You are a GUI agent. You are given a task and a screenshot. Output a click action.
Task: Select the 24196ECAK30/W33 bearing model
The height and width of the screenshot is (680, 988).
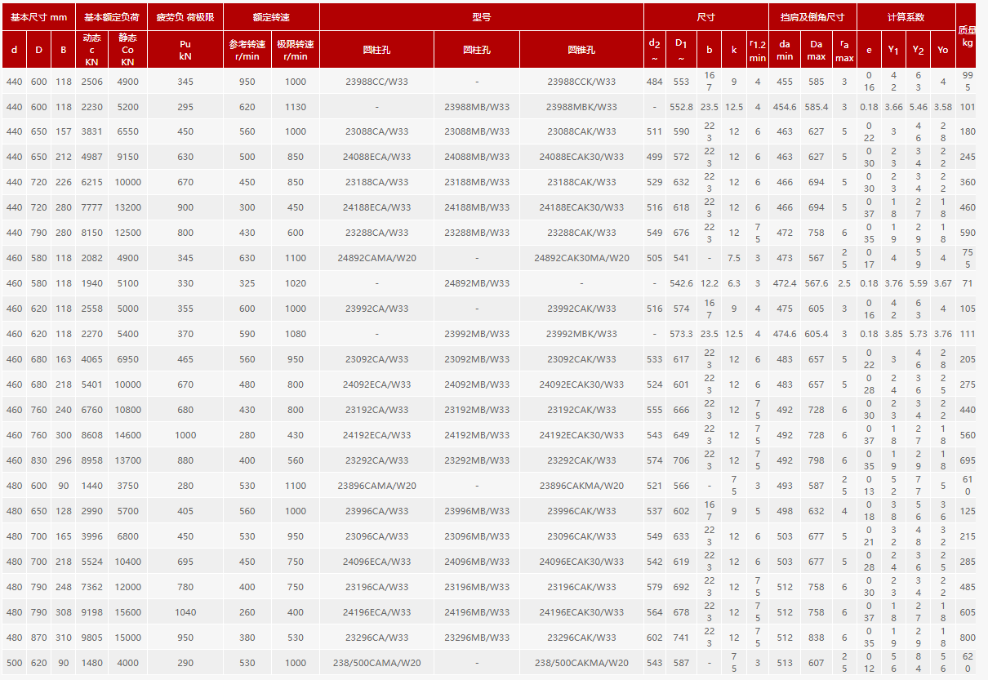(x=581, y=613)
